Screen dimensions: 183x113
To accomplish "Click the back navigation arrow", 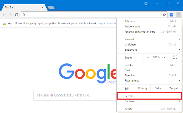I will coord(4,15).
